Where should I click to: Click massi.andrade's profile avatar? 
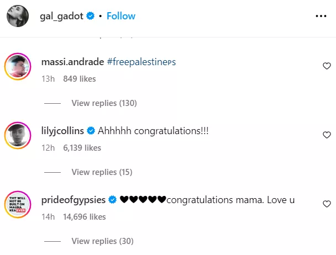(18, 67)
